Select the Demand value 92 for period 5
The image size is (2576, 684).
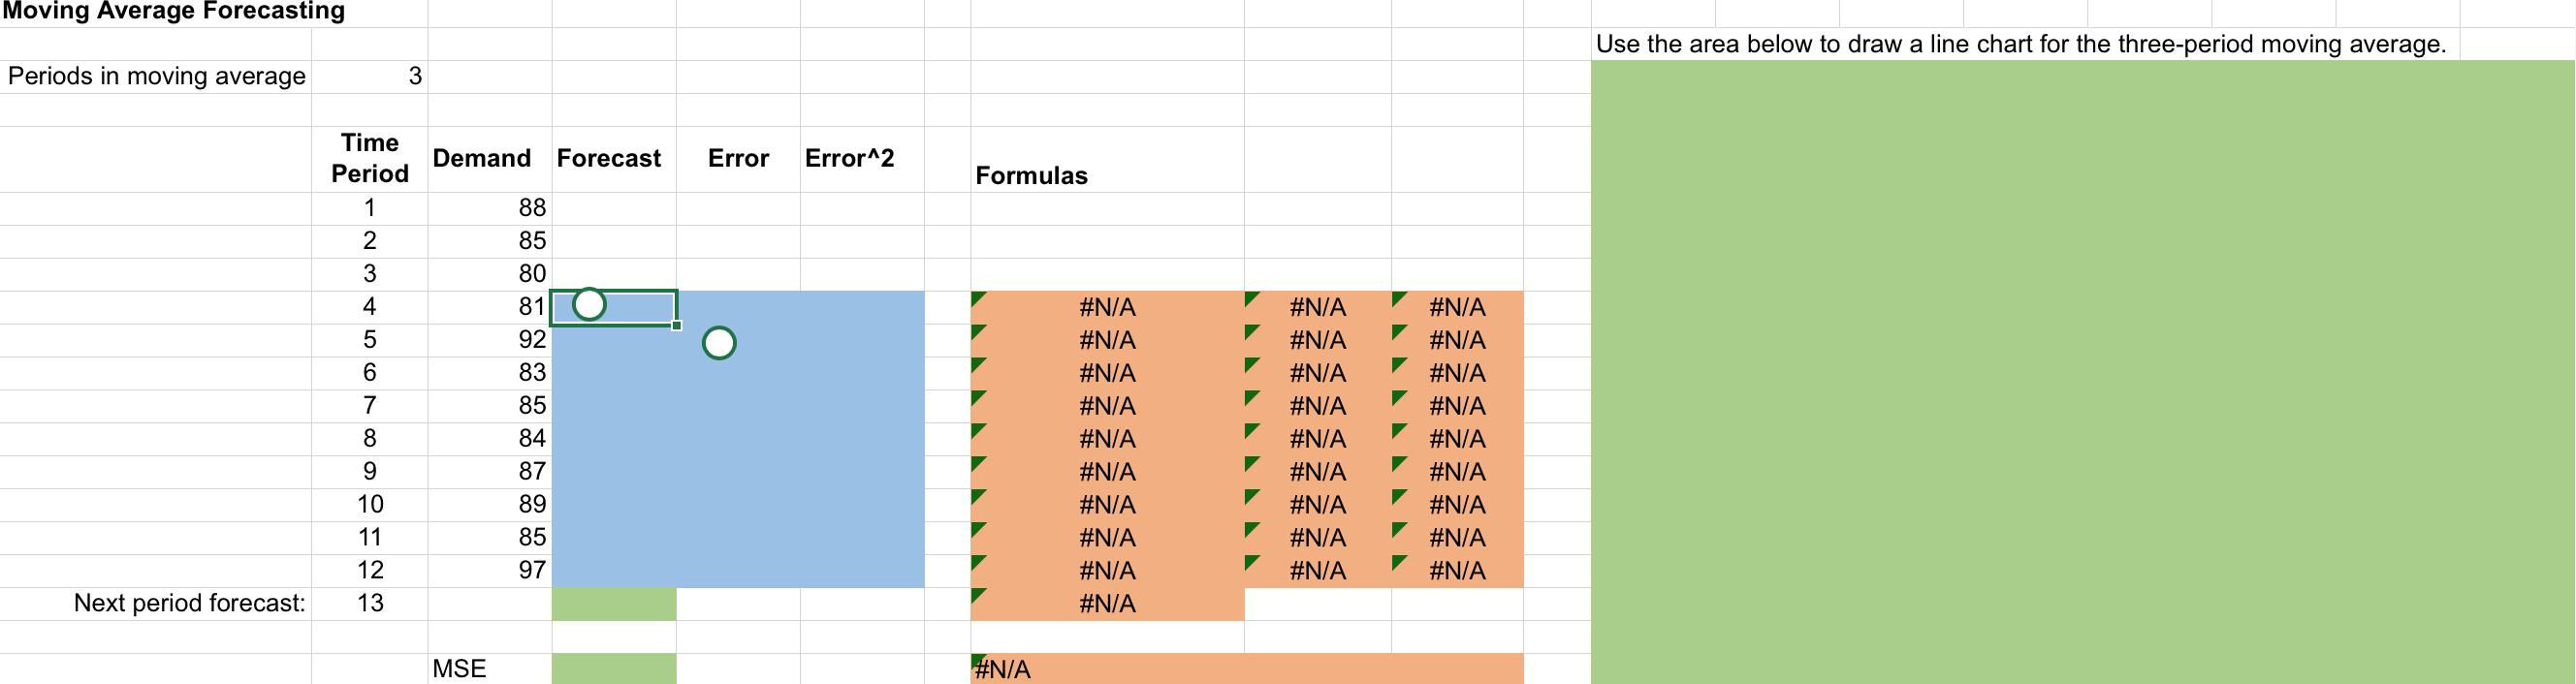(x=490, y=340)
